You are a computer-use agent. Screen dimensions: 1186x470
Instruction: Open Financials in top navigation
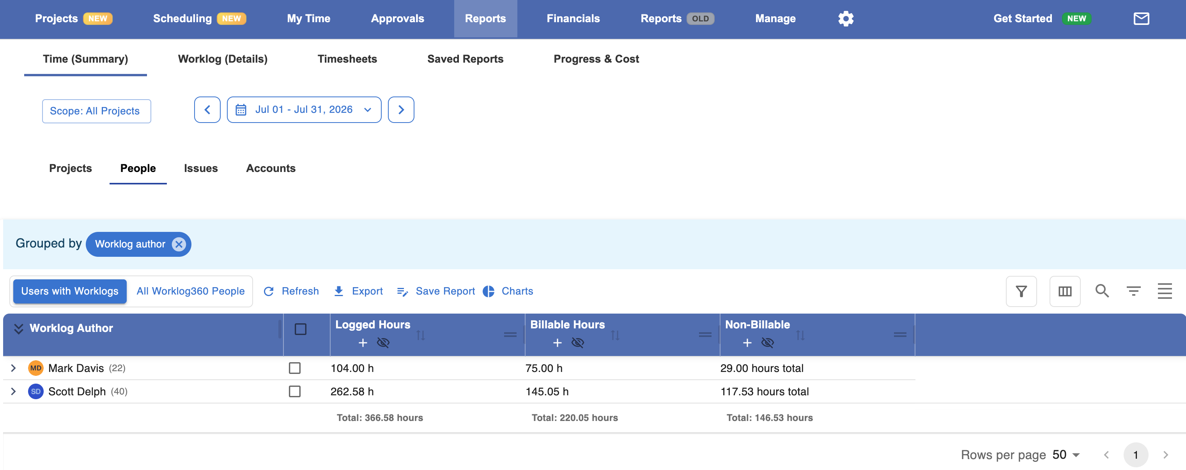(573, 18)
